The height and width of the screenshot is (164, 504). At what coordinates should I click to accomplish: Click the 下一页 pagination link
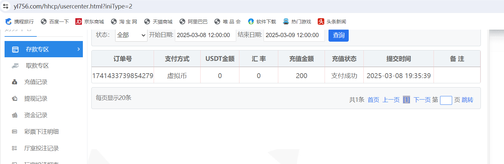pyautogui.click(x=422, y=100)
